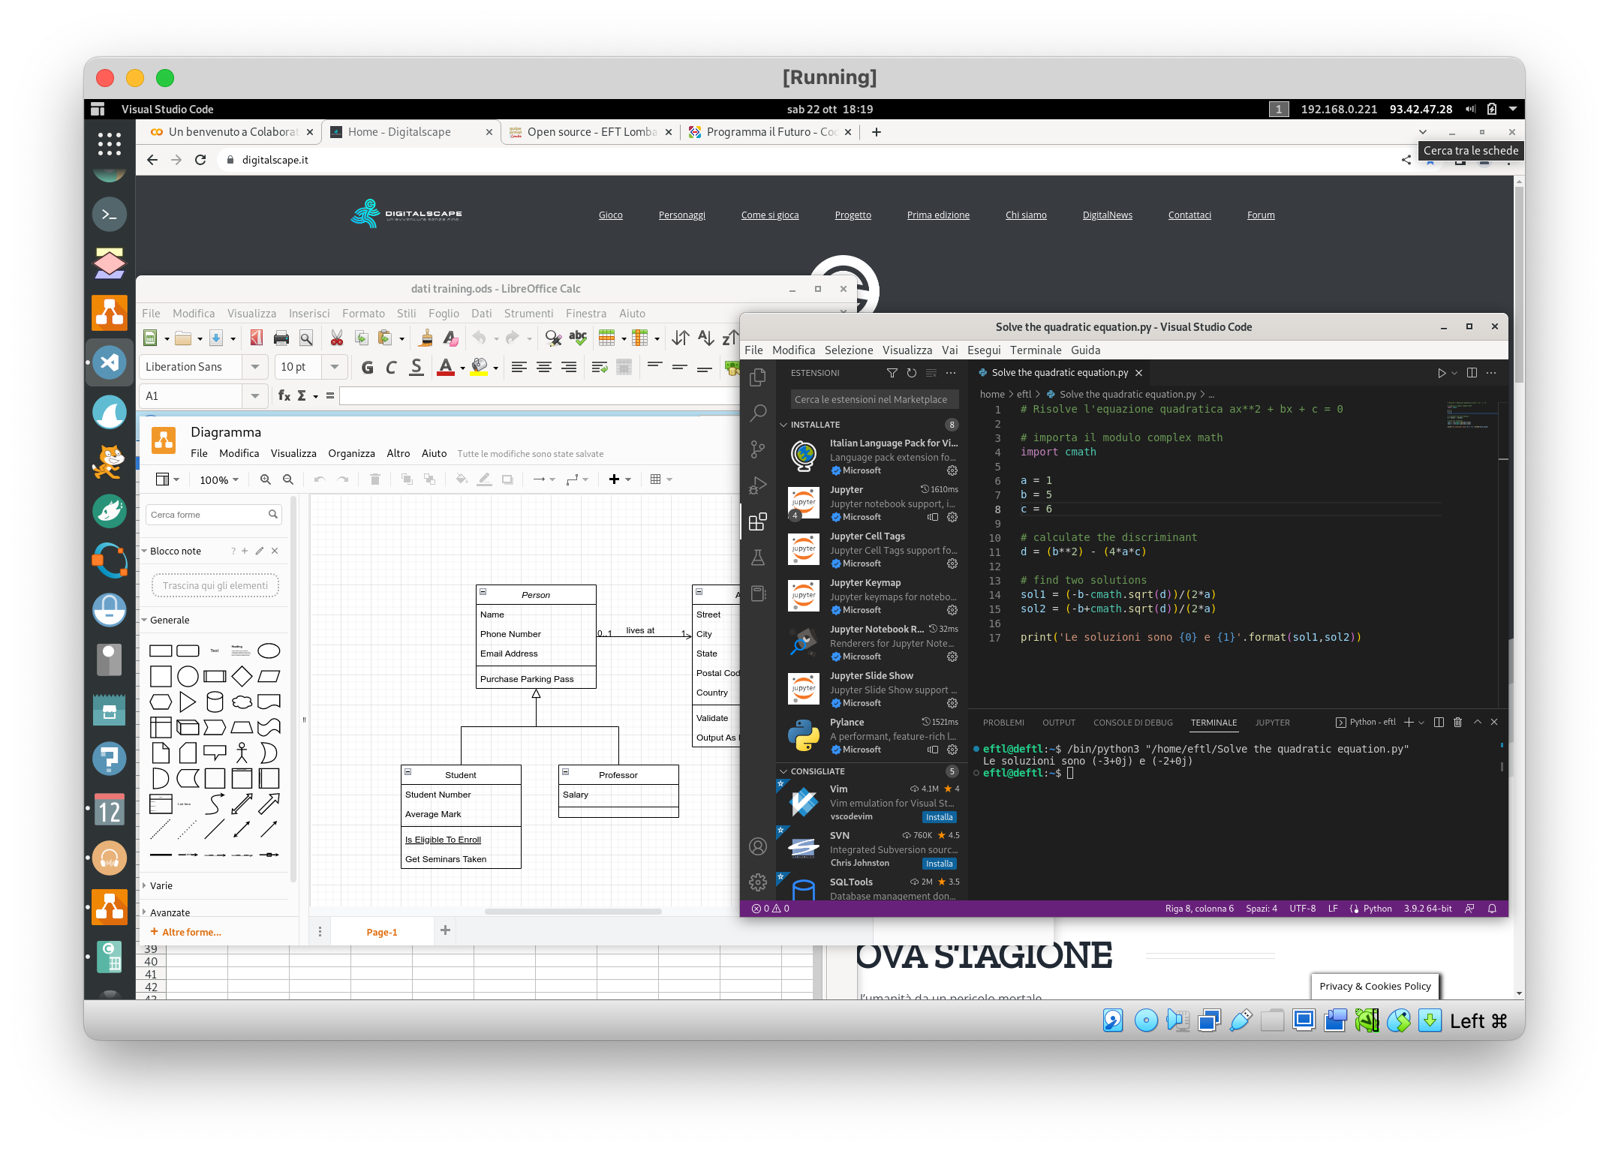The width and height of the screenshot is (1609, 1151).
Task: Open the Manage gear in VS Code activity bar
Action: point(758,882)
